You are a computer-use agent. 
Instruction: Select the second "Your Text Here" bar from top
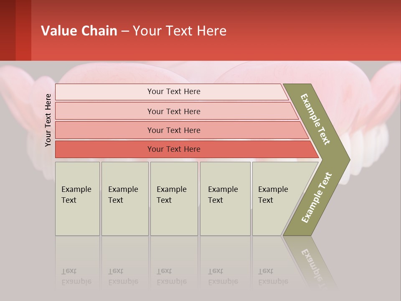point(174,111)
